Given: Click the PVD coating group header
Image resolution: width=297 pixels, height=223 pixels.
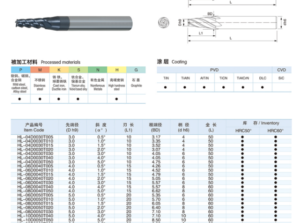Looking at the screenshot, I should tap(214, 70).
